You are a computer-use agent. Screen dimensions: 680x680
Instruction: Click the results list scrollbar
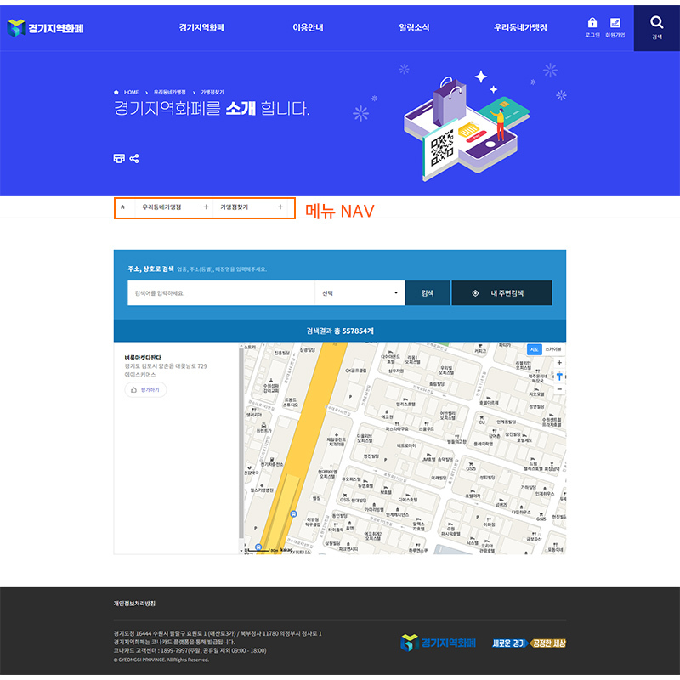(241, 442)
